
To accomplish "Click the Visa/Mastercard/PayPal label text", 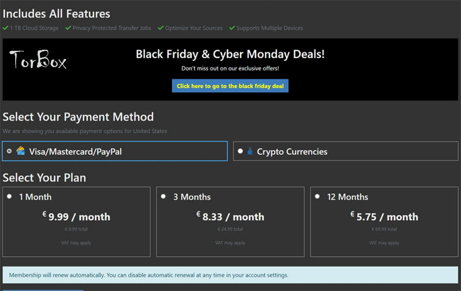I will [75, 151].
